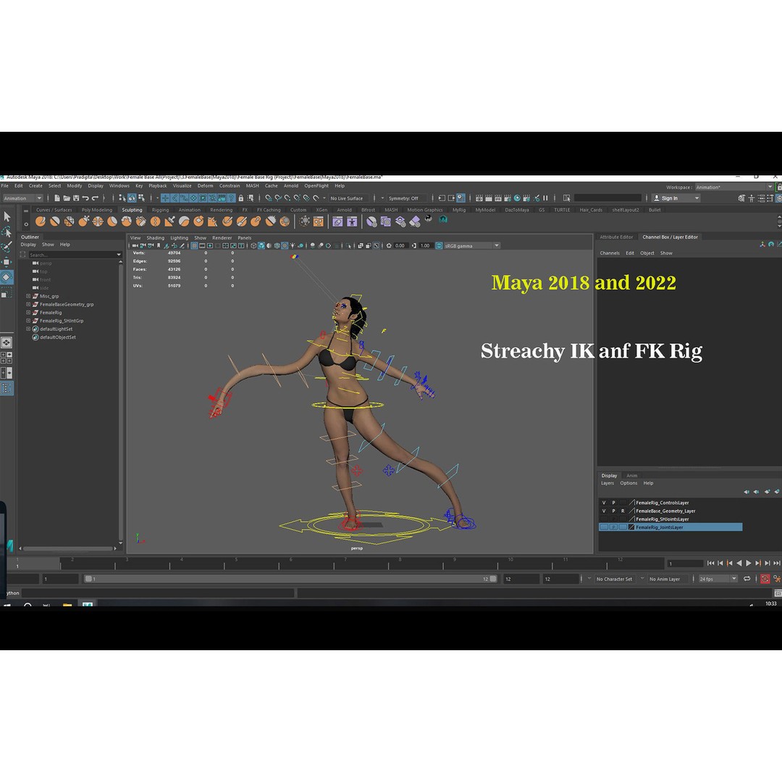Toggle the viewport Grid icon
This screenshot has height=782, width=782.
point(195,245)
